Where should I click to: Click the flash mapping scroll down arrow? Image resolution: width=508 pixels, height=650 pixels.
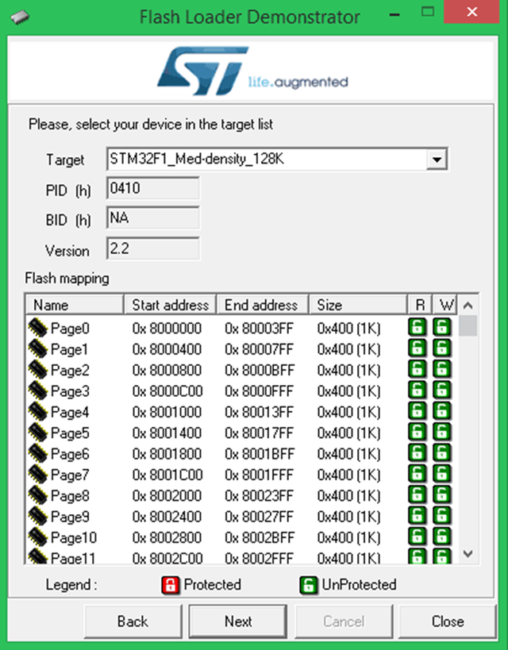click(468, 553)
